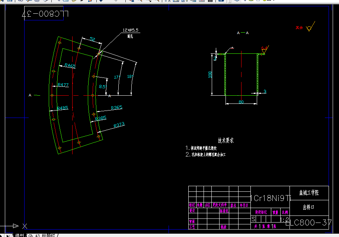Click the 阶段标记 title block label

tap(261, 213)
